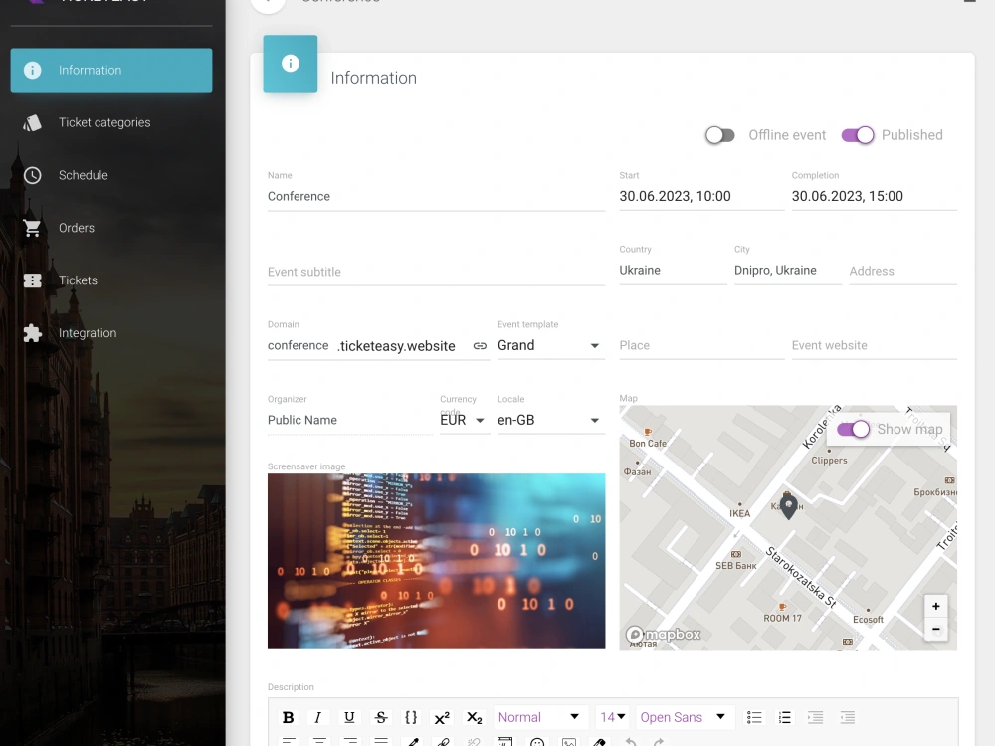Click the Event website field

pos(874,346)
